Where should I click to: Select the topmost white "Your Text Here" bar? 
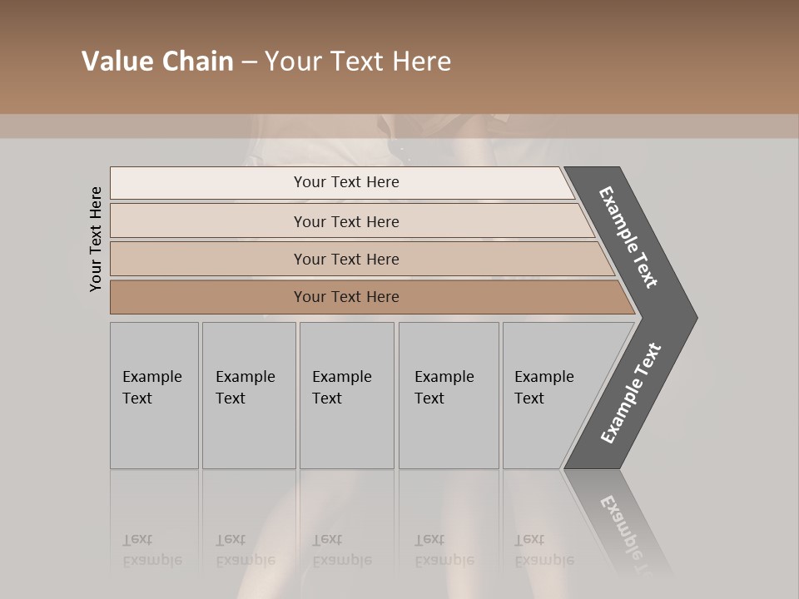(x=346, y=182)
